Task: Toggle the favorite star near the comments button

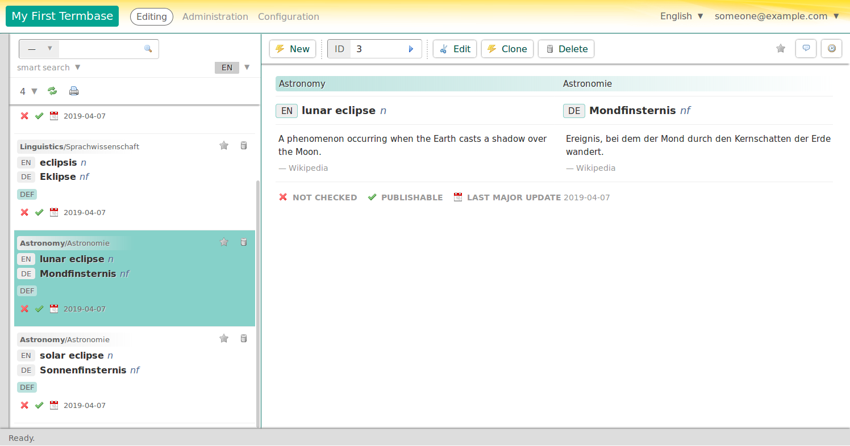Action: (x=780, y=49)
